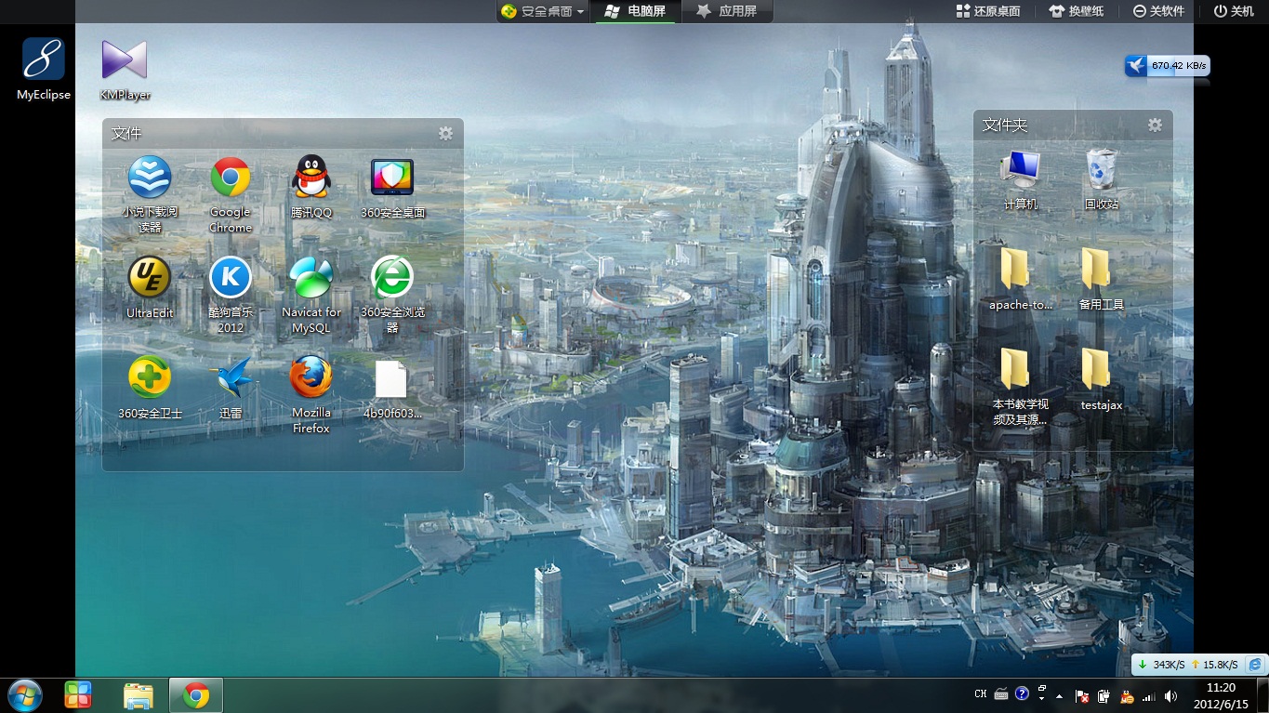Open the apache-to... folder
Image resolution: width=1269 pixels, height=713 pixels.
coord(1021,279)
